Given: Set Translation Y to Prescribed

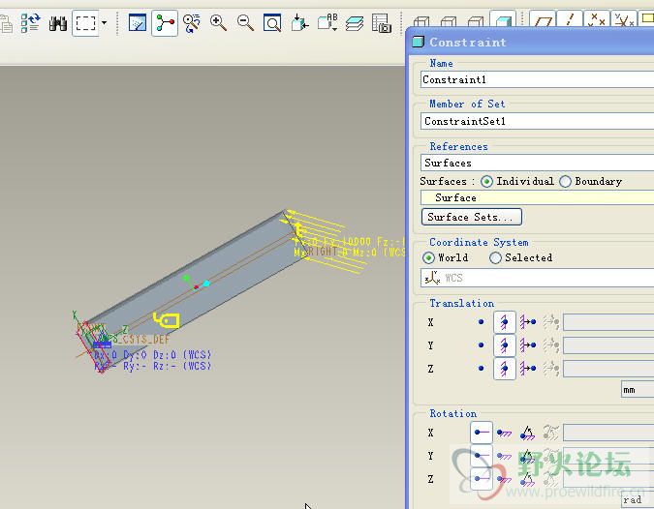Looking at the screenshot, I should (528, 345).
